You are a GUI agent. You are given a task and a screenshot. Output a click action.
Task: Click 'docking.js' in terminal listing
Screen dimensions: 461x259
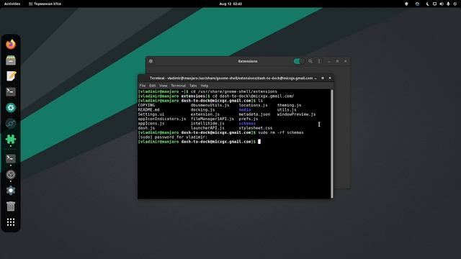[x=202, y=110]
